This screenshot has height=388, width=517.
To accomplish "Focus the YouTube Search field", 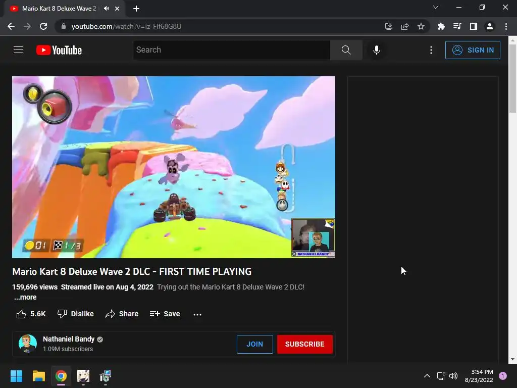I will [231, 50].
